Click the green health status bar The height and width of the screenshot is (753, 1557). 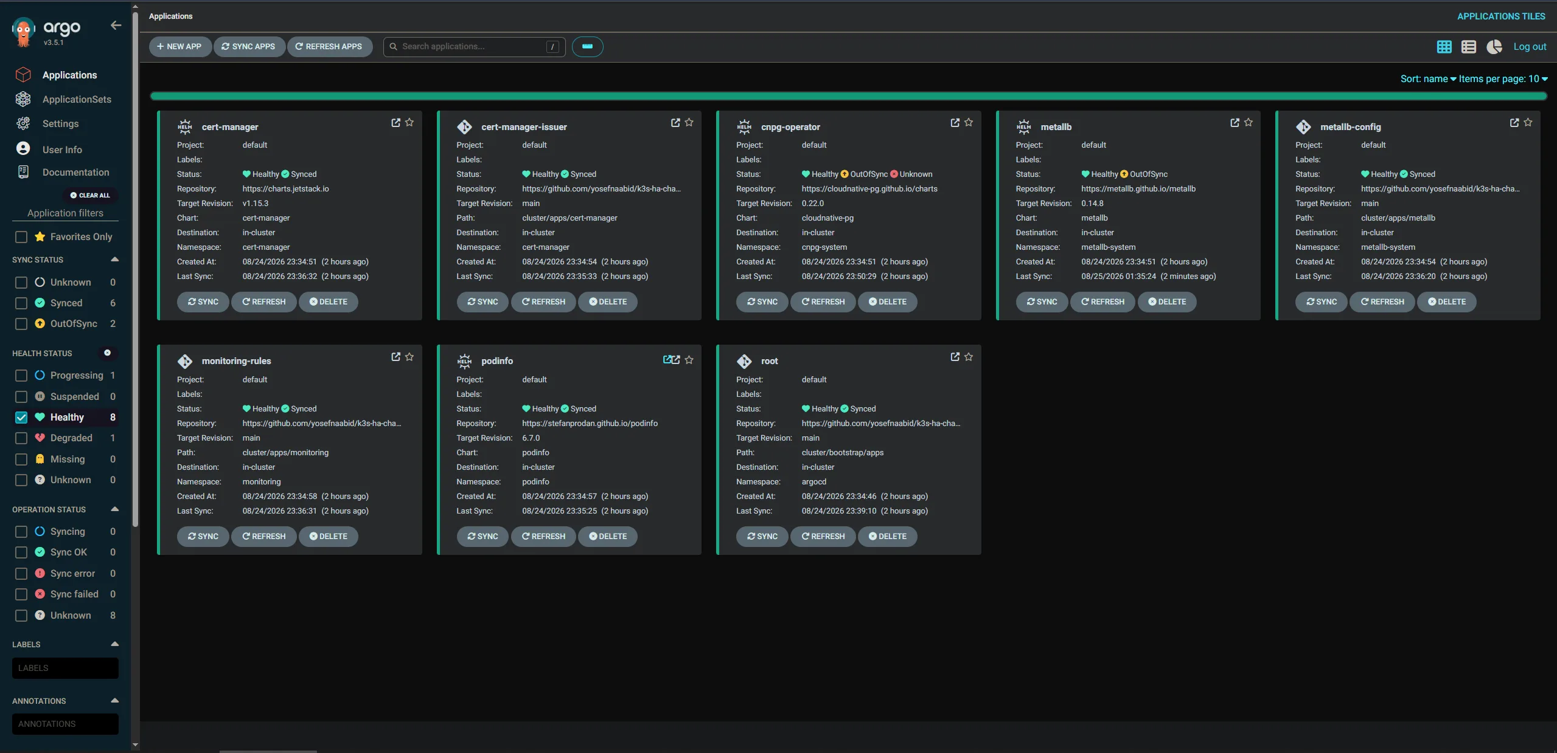(848, 96)
